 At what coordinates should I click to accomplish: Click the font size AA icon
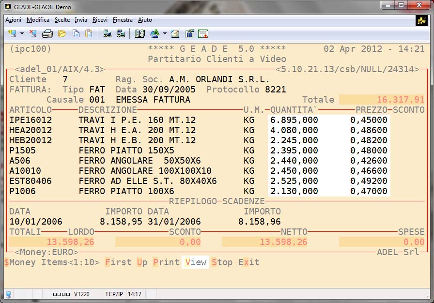pyautogui.click(x=155, y=34)
